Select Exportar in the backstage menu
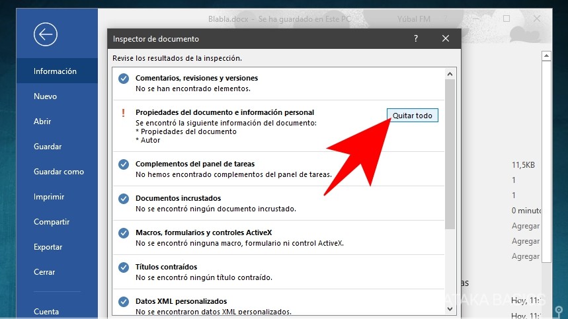568x319 pixels. tap(48, 247)
